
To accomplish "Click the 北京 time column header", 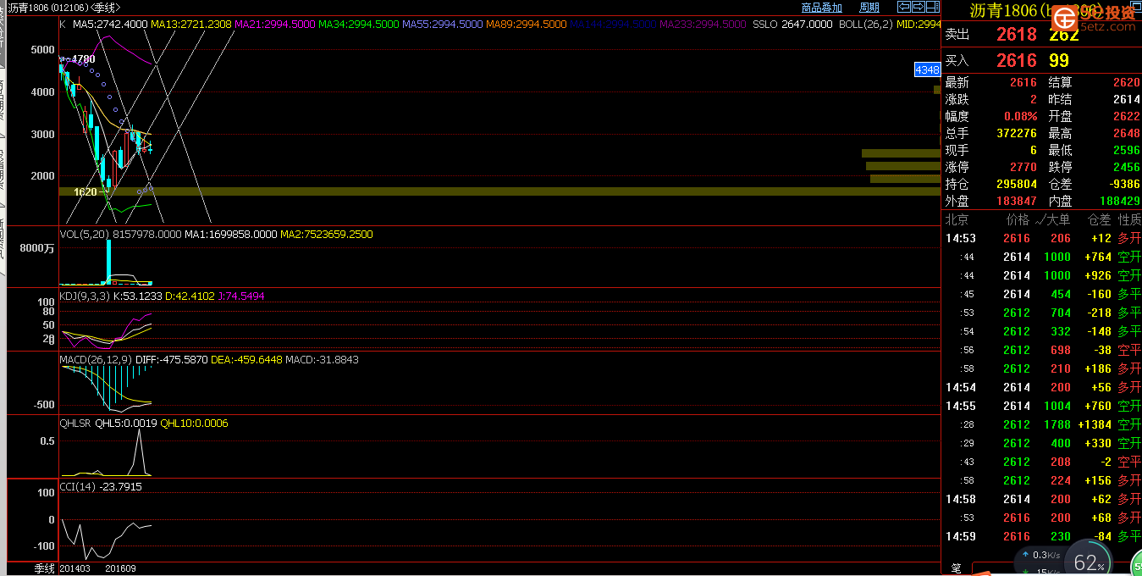I will pyautogui.click(x=957, y=219).
